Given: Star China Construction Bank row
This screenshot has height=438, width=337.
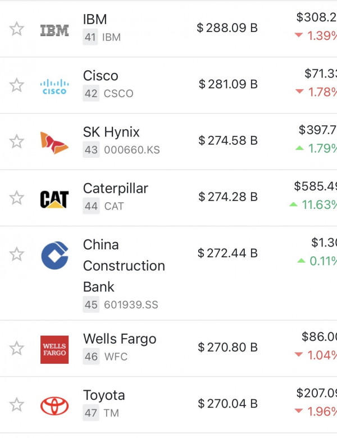Looking at the screenshot, I should click(17, 255).
